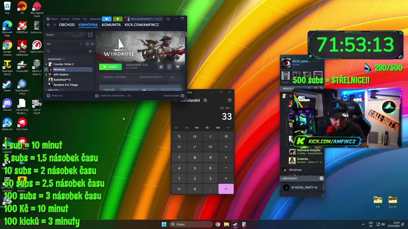408x229 pixels.
Task: Open Windrose game info icon
Action: point(169,67)
